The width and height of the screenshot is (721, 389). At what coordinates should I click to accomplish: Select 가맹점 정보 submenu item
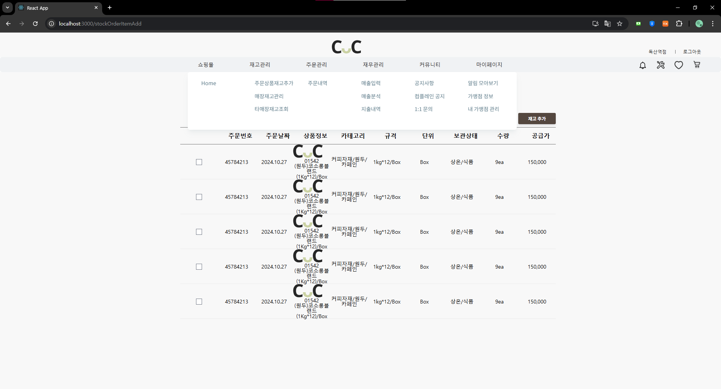pos(480,96)
